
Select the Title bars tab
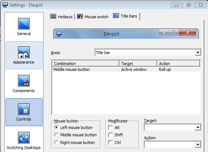[125, 16]
